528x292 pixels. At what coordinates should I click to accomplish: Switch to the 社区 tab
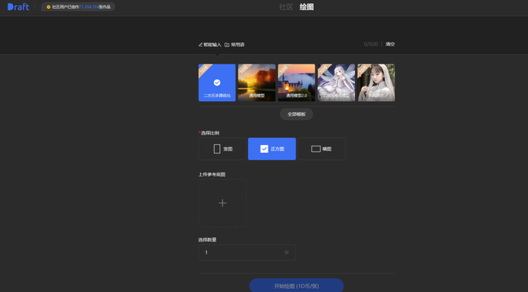pyautogui.click(x=286, y=7)
